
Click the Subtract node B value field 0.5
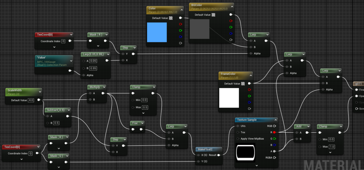56,123
